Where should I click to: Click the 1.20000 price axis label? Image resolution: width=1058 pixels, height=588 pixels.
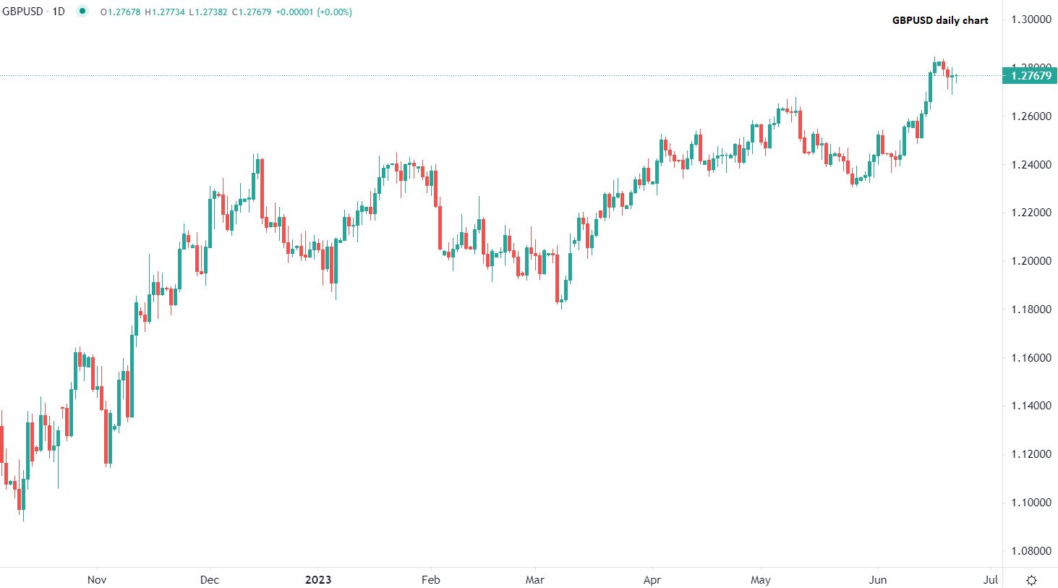1031,261
